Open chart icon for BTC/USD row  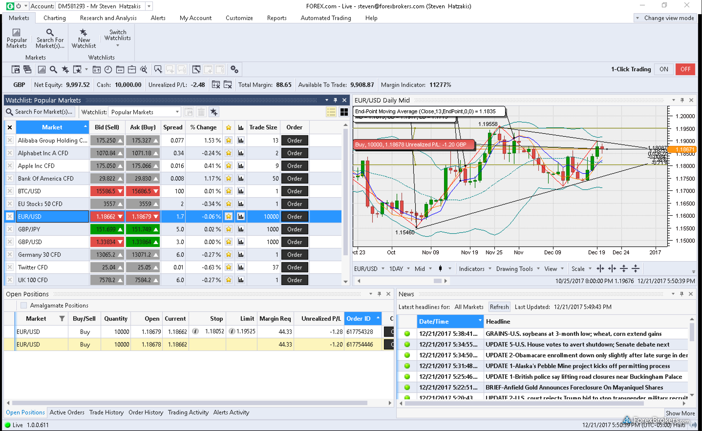click(x=241, y=191)
